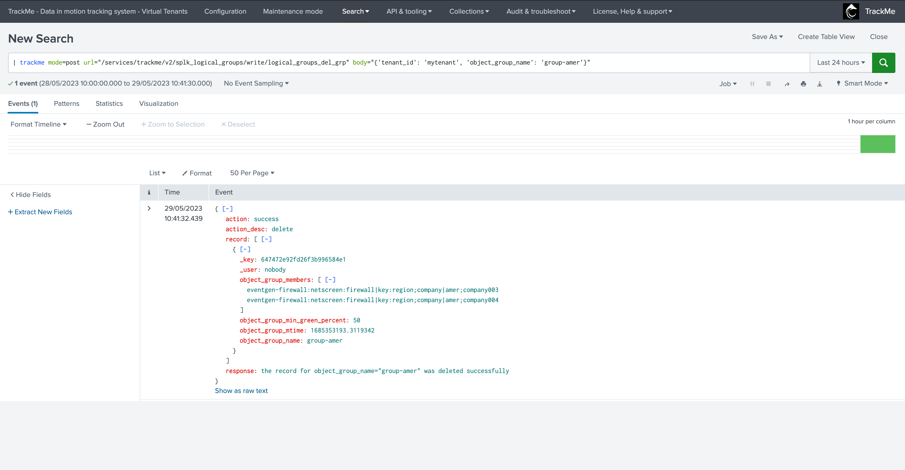Click the TrackMe logo icon
The width and height of the screenshot is (905, 470).
[x=851, y=11]
